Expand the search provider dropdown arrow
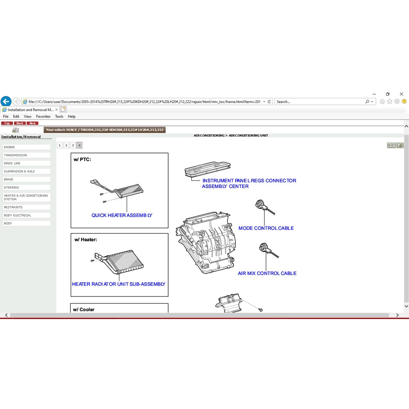The image size is (409, 409). point(373,102)
